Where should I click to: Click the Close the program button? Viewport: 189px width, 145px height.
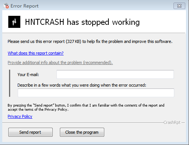[x=82, y=132]
